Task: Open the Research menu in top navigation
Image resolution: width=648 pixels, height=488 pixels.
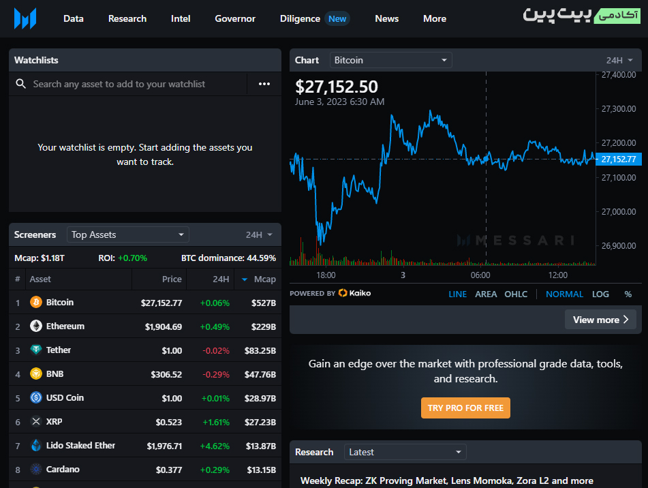Action: pos(127,18)
